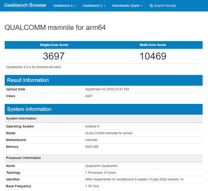This screenshot has height=191, width=208.
Task: Open the Geekbench 4 dropdown menu
Action: point(64,6)
